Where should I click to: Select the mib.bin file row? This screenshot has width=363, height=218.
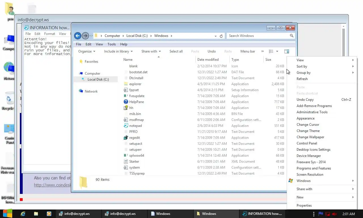(204, 114)
